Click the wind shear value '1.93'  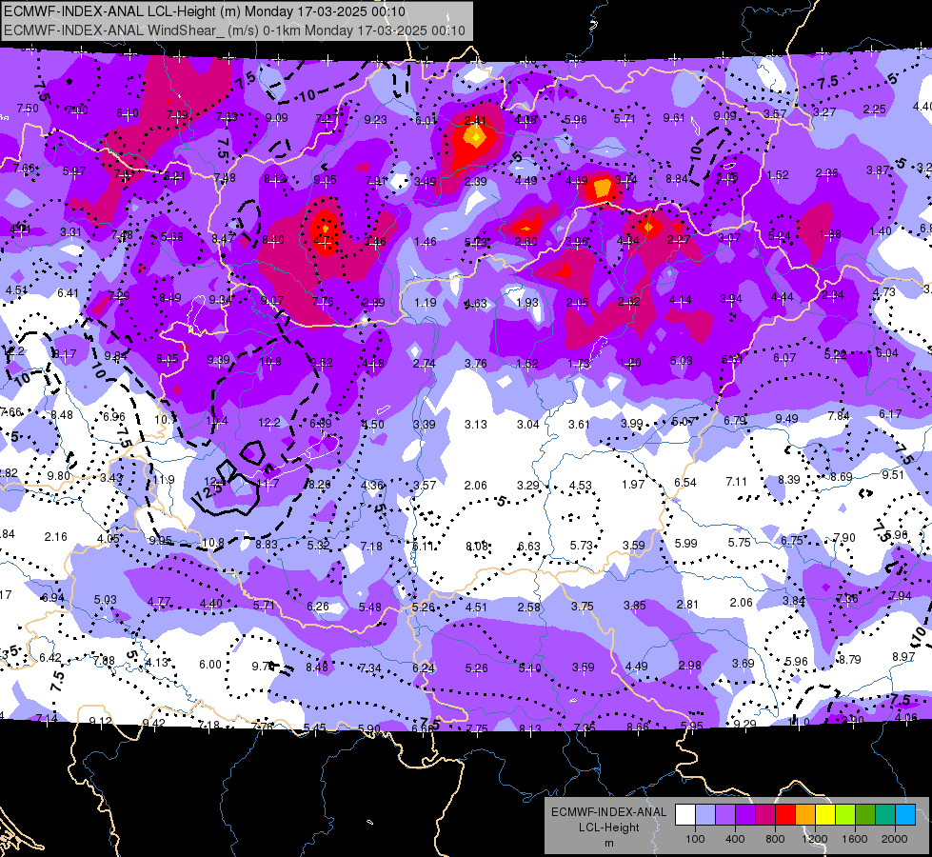[x=527, y=302]
